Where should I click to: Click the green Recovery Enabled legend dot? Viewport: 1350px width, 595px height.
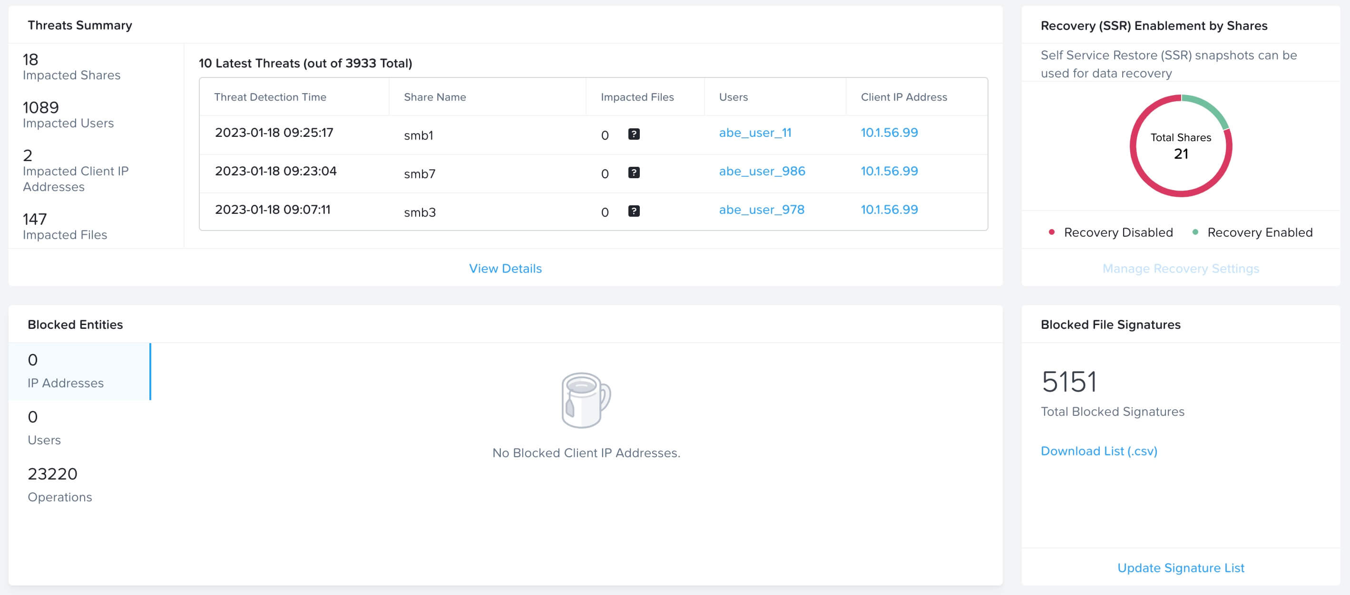[1195, 232]
